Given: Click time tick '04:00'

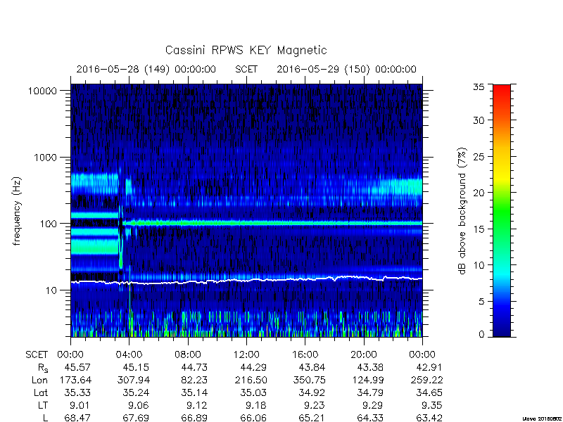Looking at the screenshot, I should [x=129, y=355].
